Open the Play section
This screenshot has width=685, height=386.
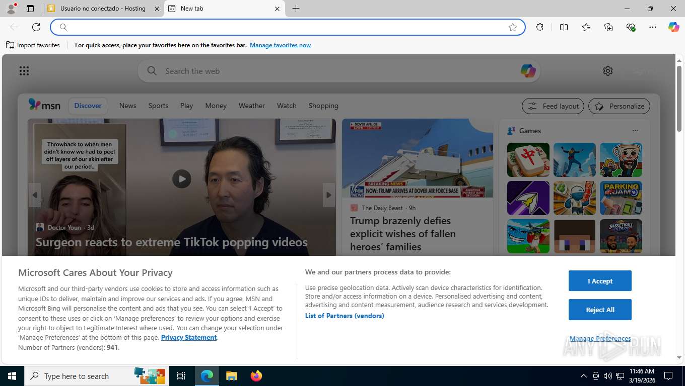point(187,106)
